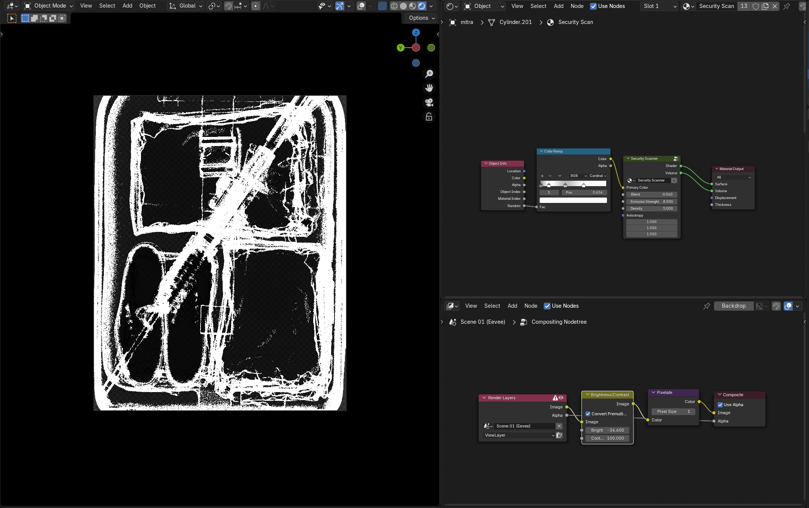The image size is (809, 508).
Task: Click the Bright value field in Brightness/Contrast
Action: (x=607, y=430)
